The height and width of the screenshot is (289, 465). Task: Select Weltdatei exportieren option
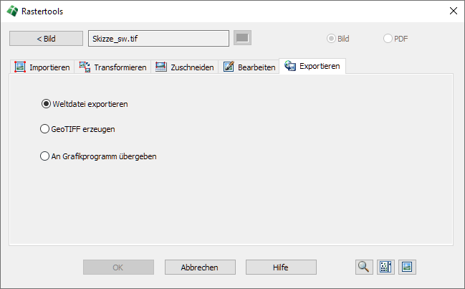point(47,103)
